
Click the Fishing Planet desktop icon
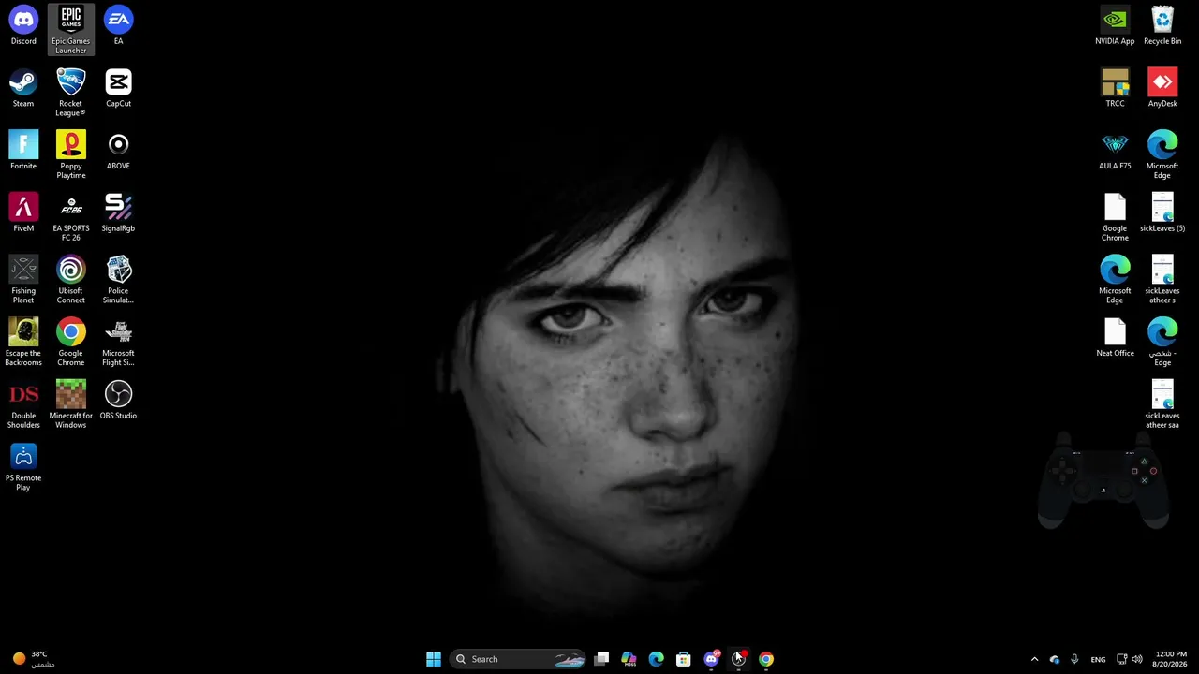pos(23,280)
